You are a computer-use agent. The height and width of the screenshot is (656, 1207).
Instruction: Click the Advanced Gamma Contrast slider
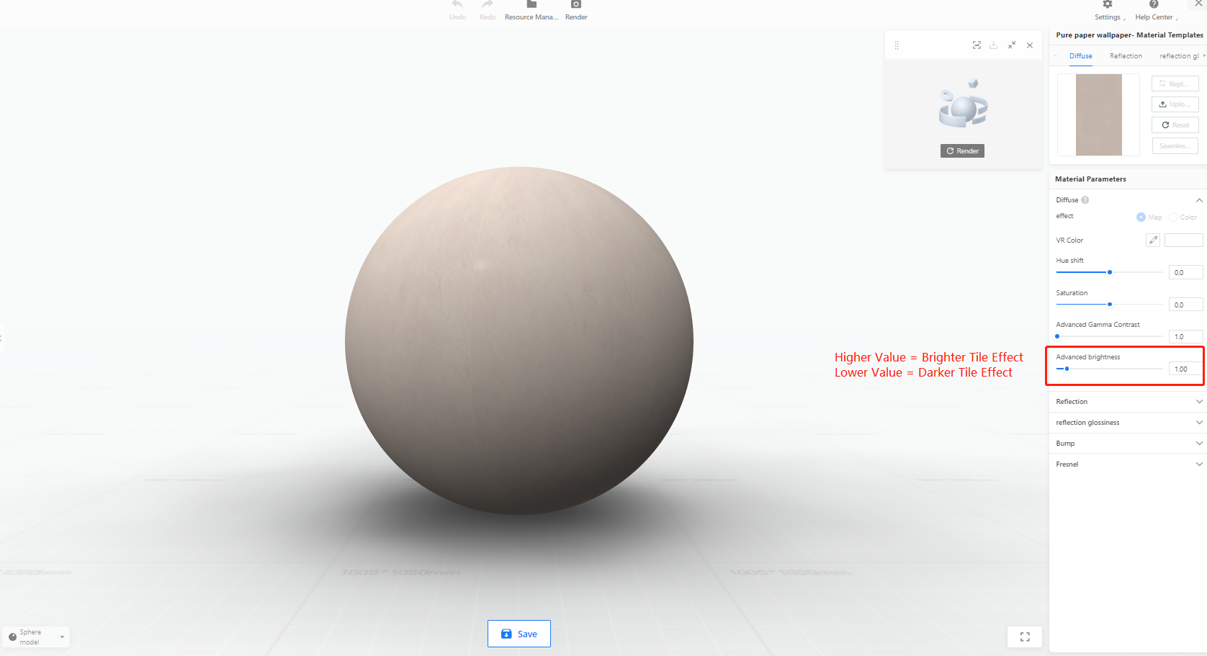click(1109, 336)
